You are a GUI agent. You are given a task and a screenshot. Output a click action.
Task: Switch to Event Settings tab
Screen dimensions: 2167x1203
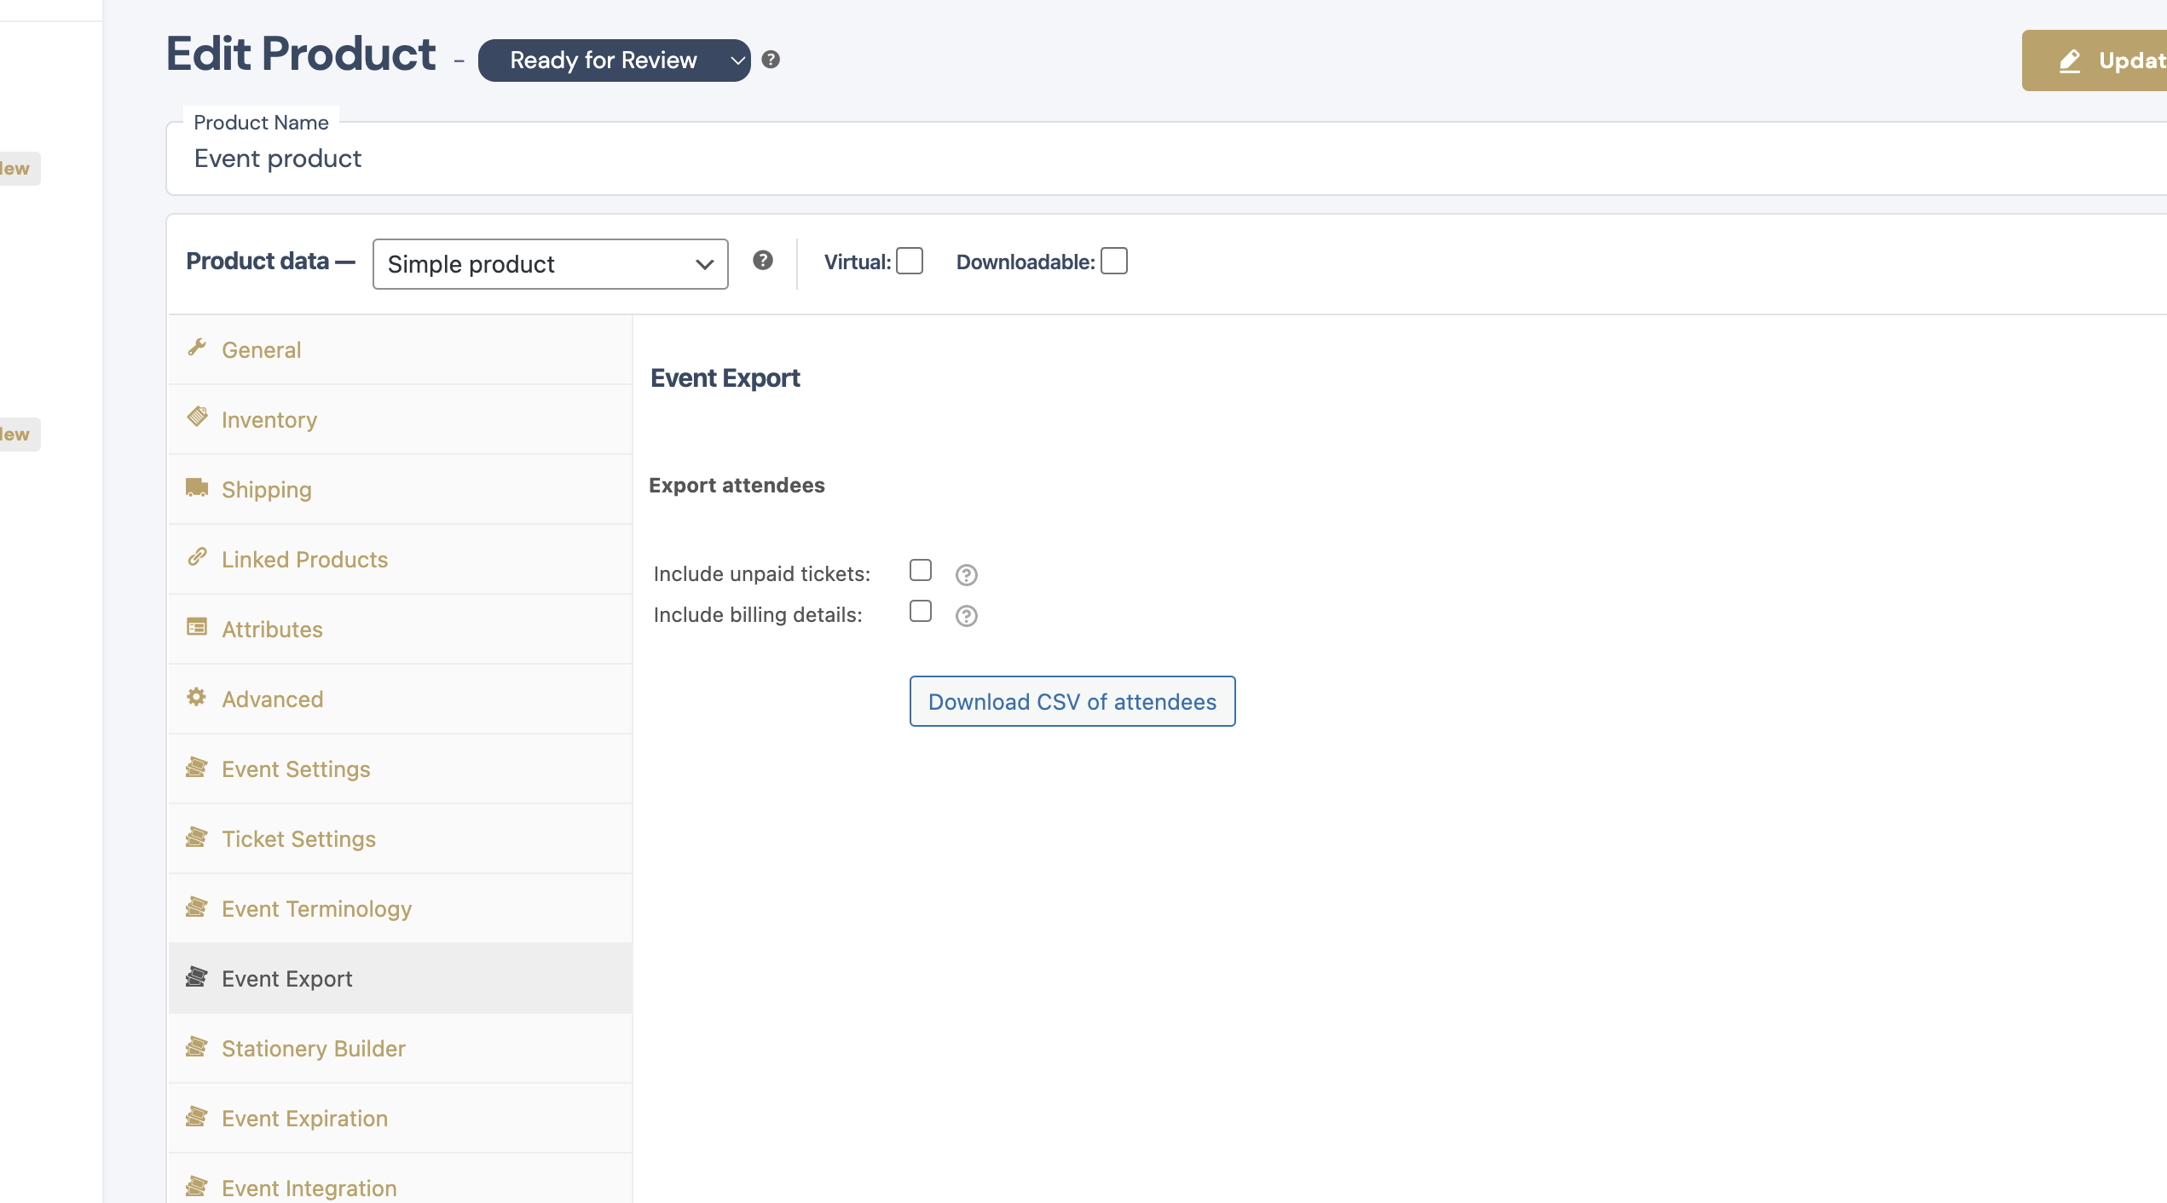click(x=401, y=769)
